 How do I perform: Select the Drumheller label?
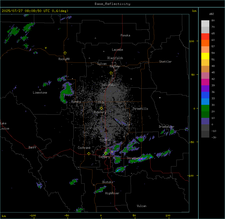pos(167,127)
